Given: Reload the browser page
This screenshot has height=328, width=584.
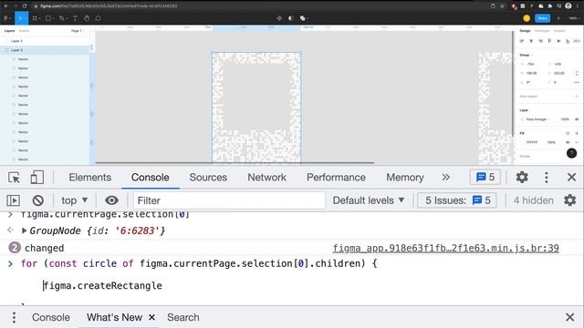Looking at the screenshot, I should pos(25,6).
